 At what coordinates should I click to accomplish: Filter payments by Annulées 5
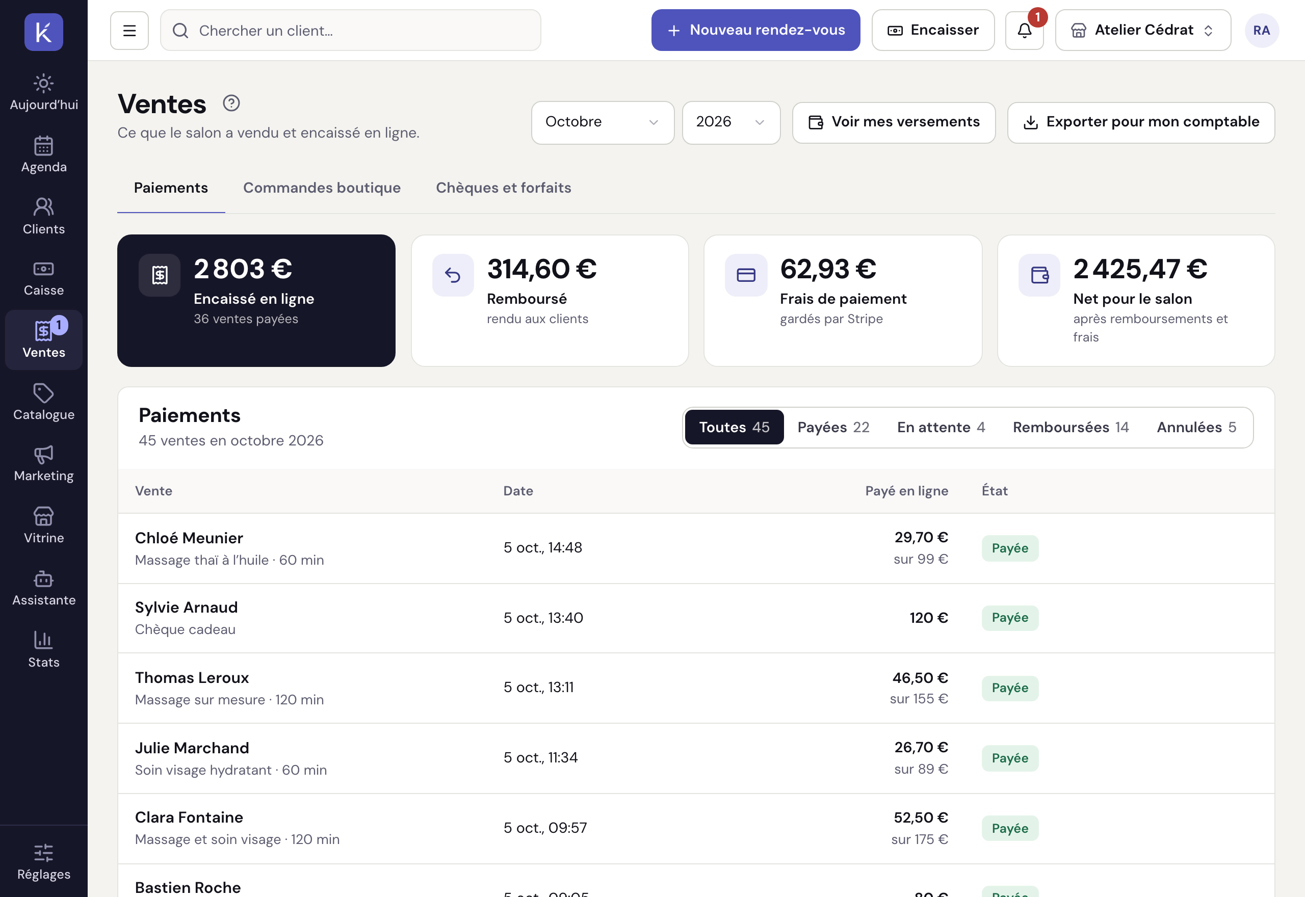tap(1196, 427)
